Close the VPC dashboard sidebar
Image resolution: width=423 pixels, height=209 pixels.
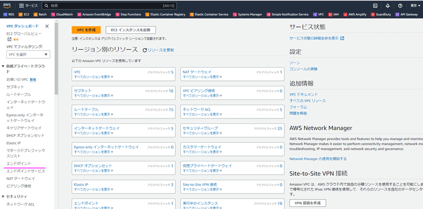[x=47, y=26]
